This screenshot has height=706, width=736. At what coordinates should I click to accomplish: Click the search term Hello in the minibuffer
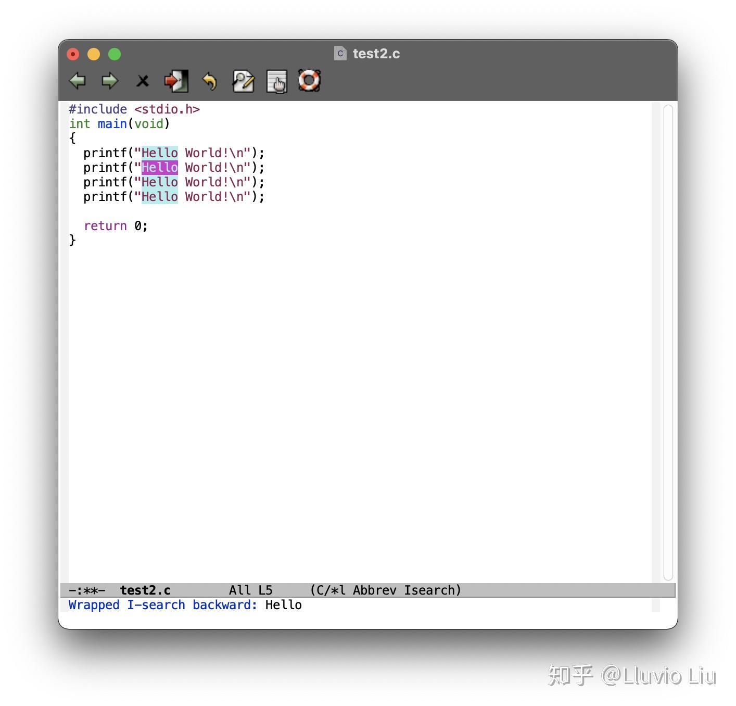tap(284, 604)
